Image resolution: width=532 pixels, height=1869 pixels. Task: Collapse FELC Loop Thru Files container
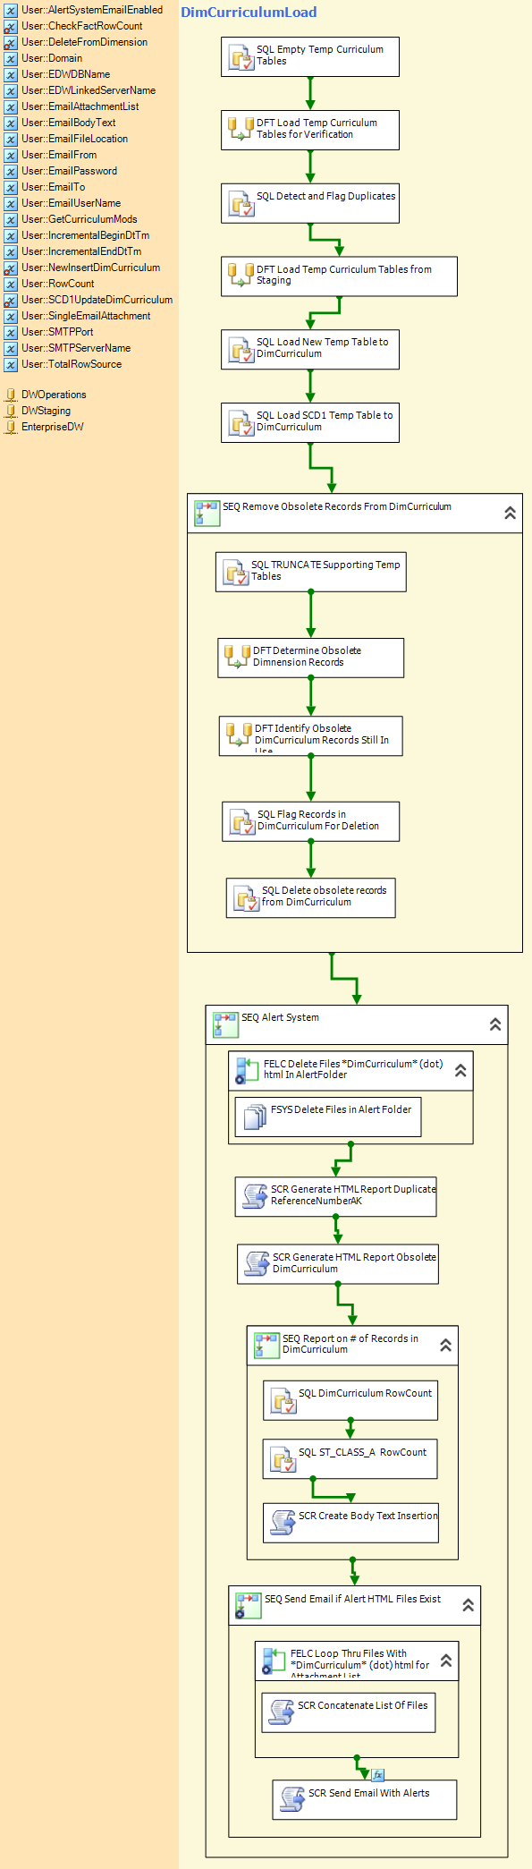446,1661
